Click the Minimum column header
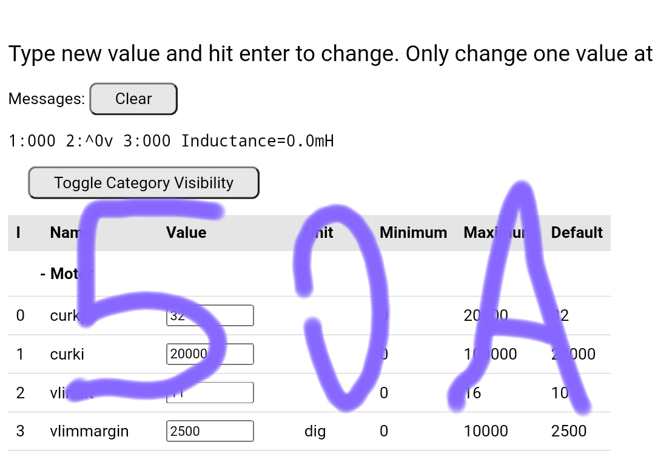The image size is (655, 454). pyautogui.click(x=413, y=232)
